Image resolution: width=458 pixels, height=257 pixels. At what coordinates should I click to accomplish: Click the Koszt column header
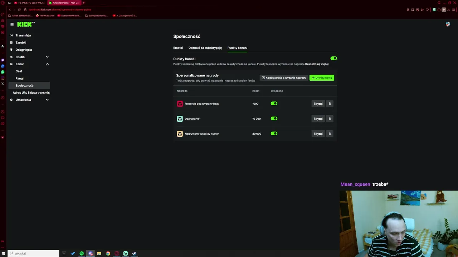click(x=255, y=91)
